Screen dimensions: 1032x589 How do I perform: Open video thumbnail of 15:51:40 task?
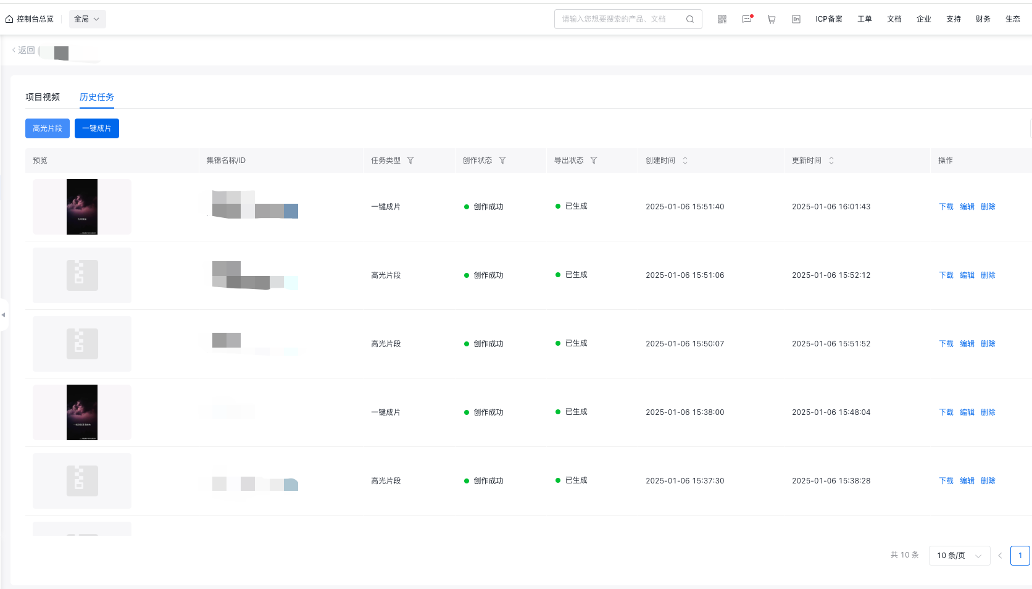82,207
